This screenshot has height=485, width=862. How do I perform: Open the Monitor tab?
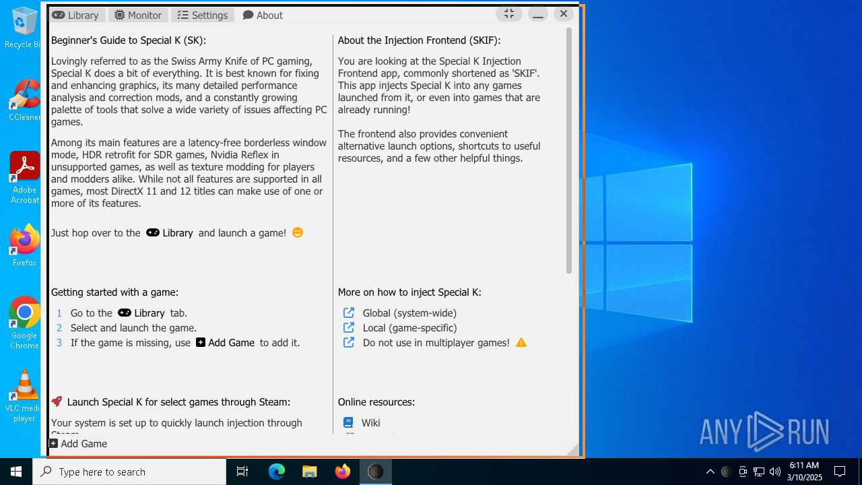point(137,15)
